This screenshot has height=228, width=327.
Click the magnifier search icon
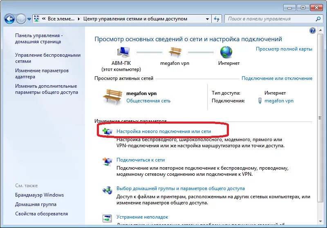(x=318, y=19)
